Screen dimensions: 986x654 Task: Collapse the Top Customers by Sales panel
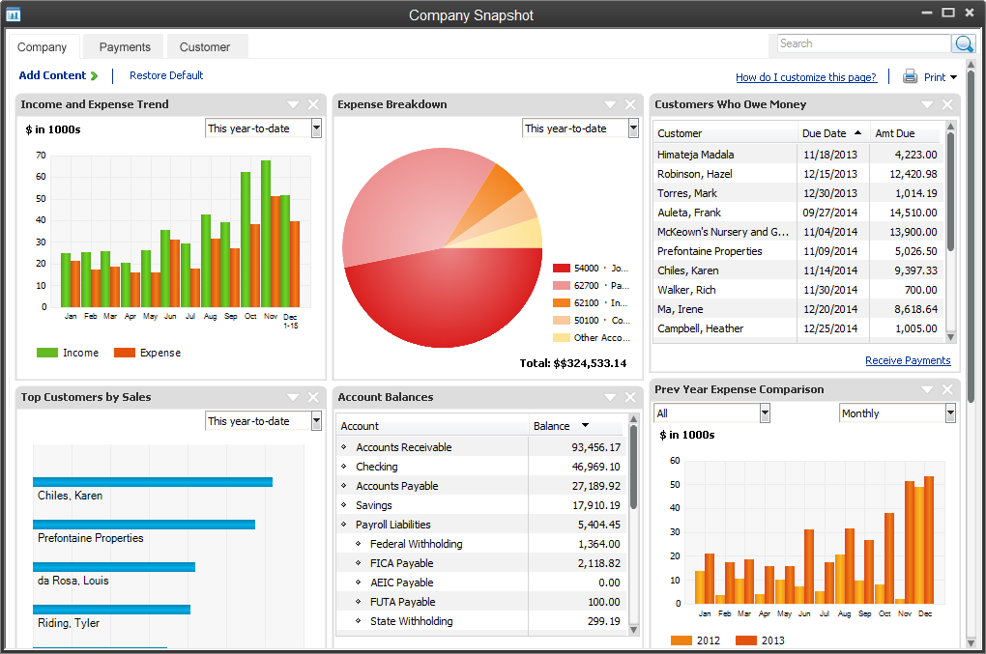(x=294, y=397)
